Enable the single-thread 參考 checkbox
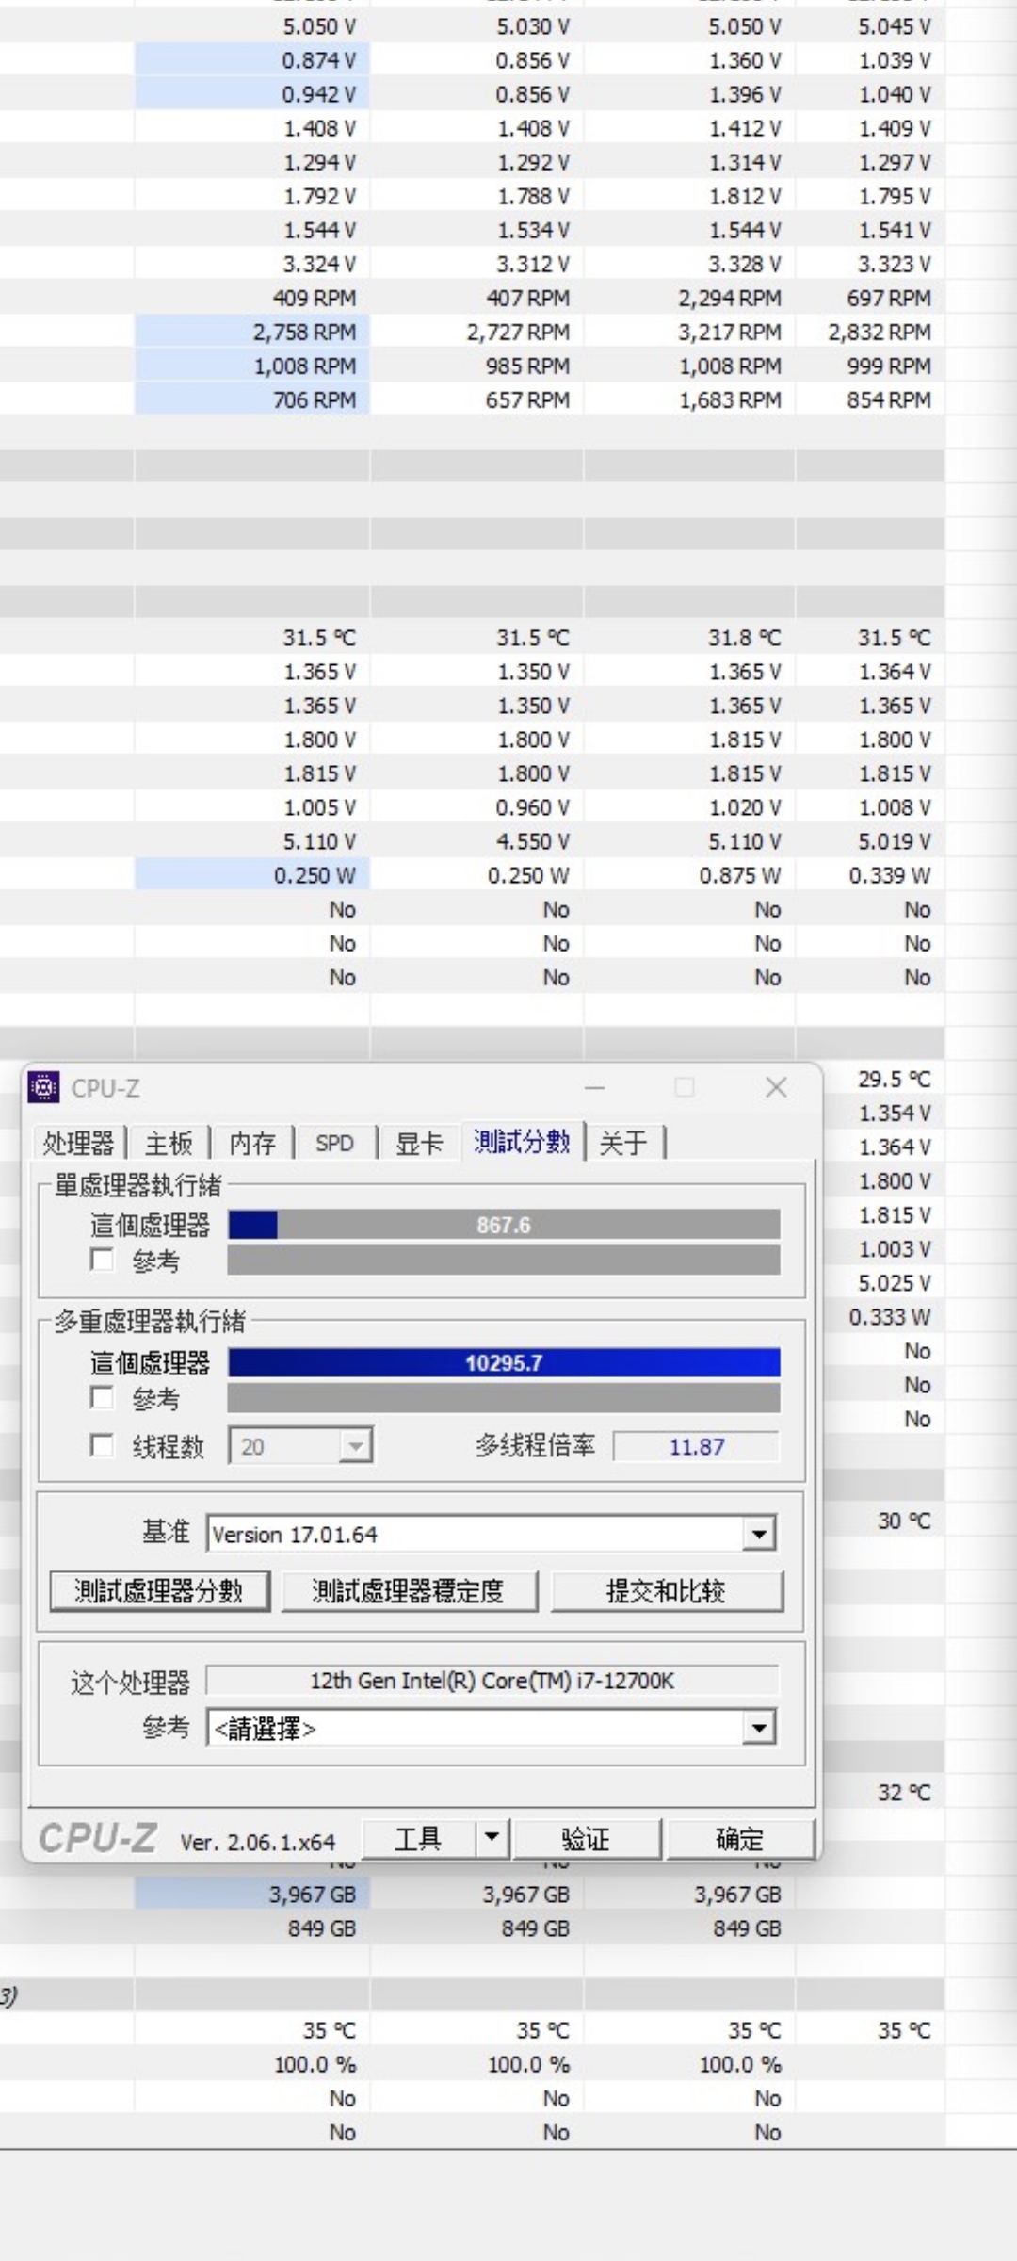This screenshot has height=2261, width=1017. 102,1260
